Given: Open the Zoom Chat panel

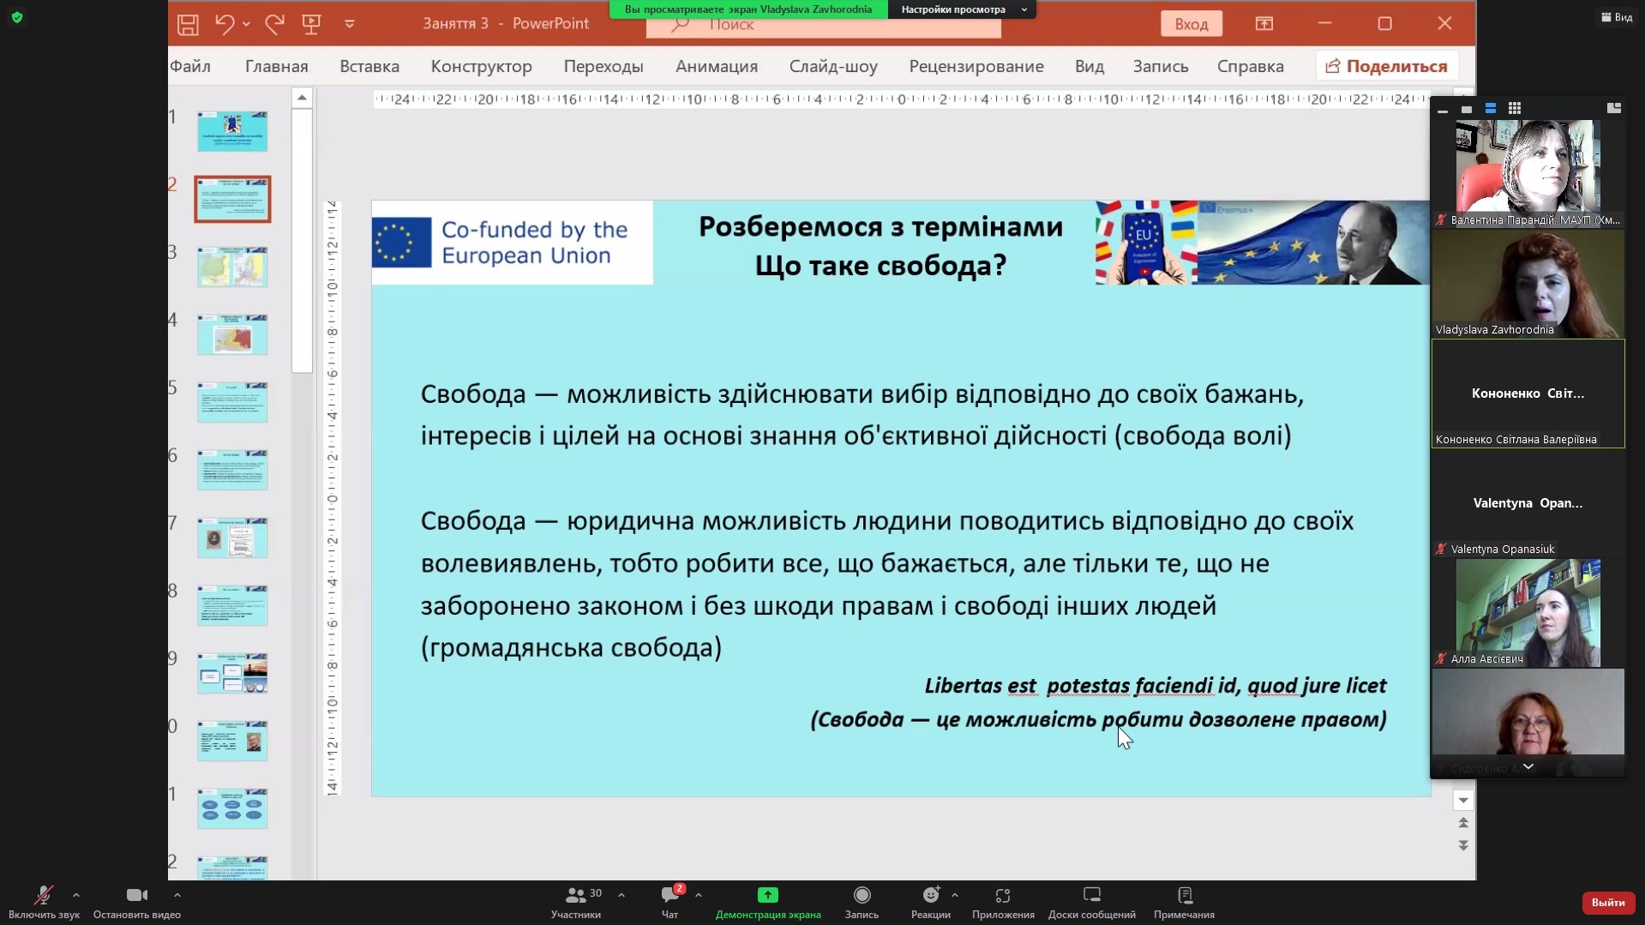Looking at the screenshot, I should (x=669, y=896).
